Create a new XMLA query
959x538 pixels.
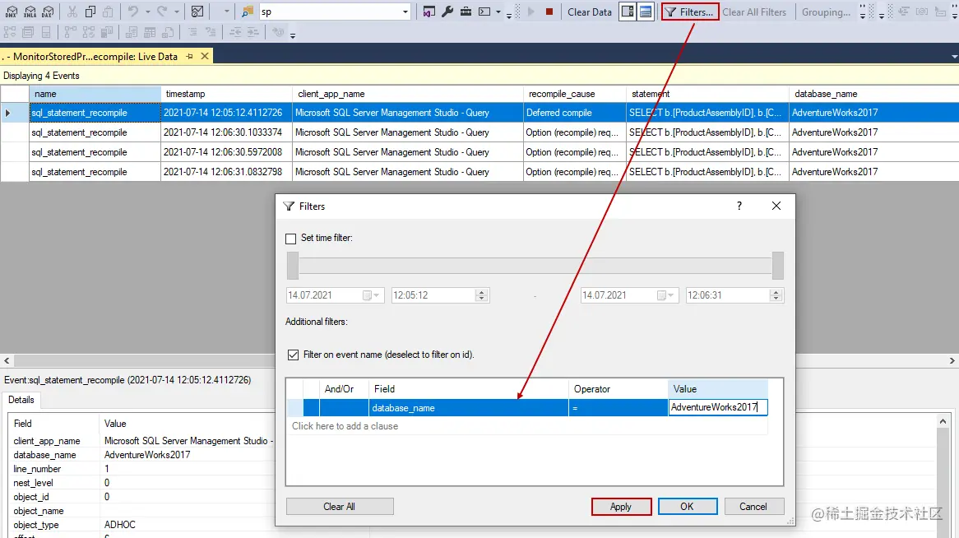point(30,12)
